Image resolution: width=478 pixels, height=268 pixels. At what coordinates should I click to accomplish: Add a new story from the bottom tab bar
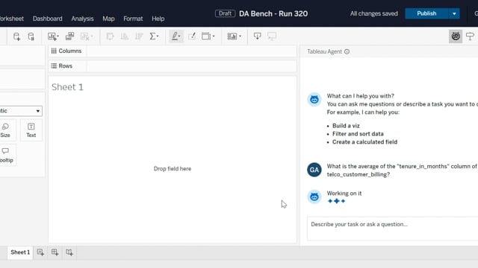[x=69, y=252]
